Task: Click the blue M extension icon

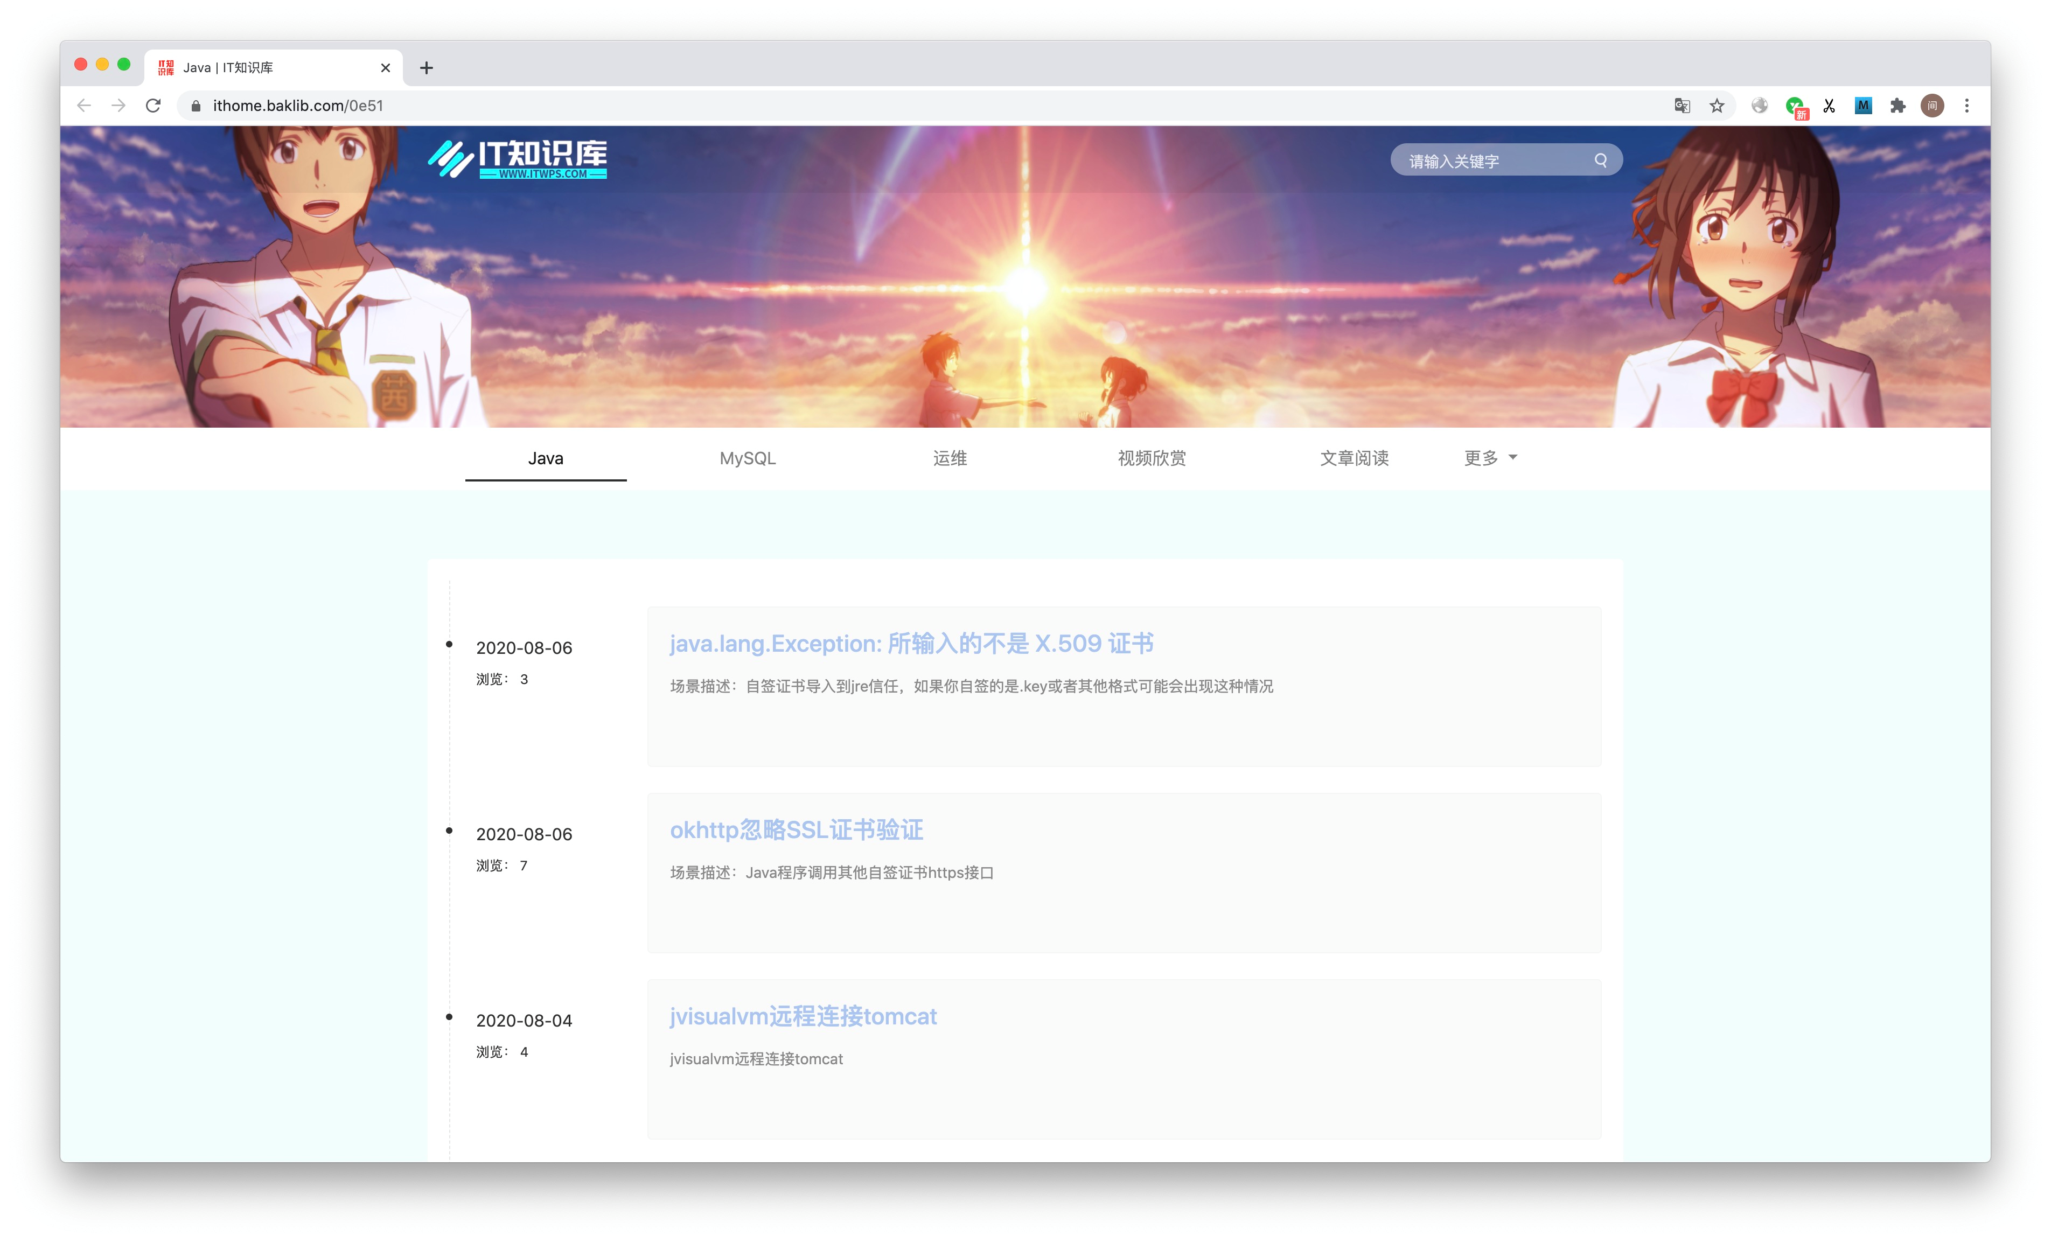Action: tap(1863, 106)
